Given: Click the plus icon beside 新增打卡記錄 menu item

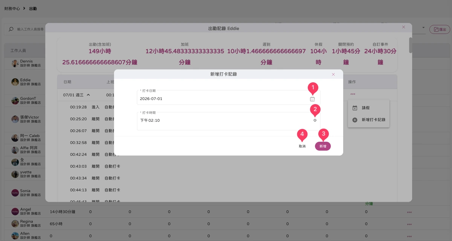Looking at the screenshot, I should pyautogui.click(x=354, y=120).
